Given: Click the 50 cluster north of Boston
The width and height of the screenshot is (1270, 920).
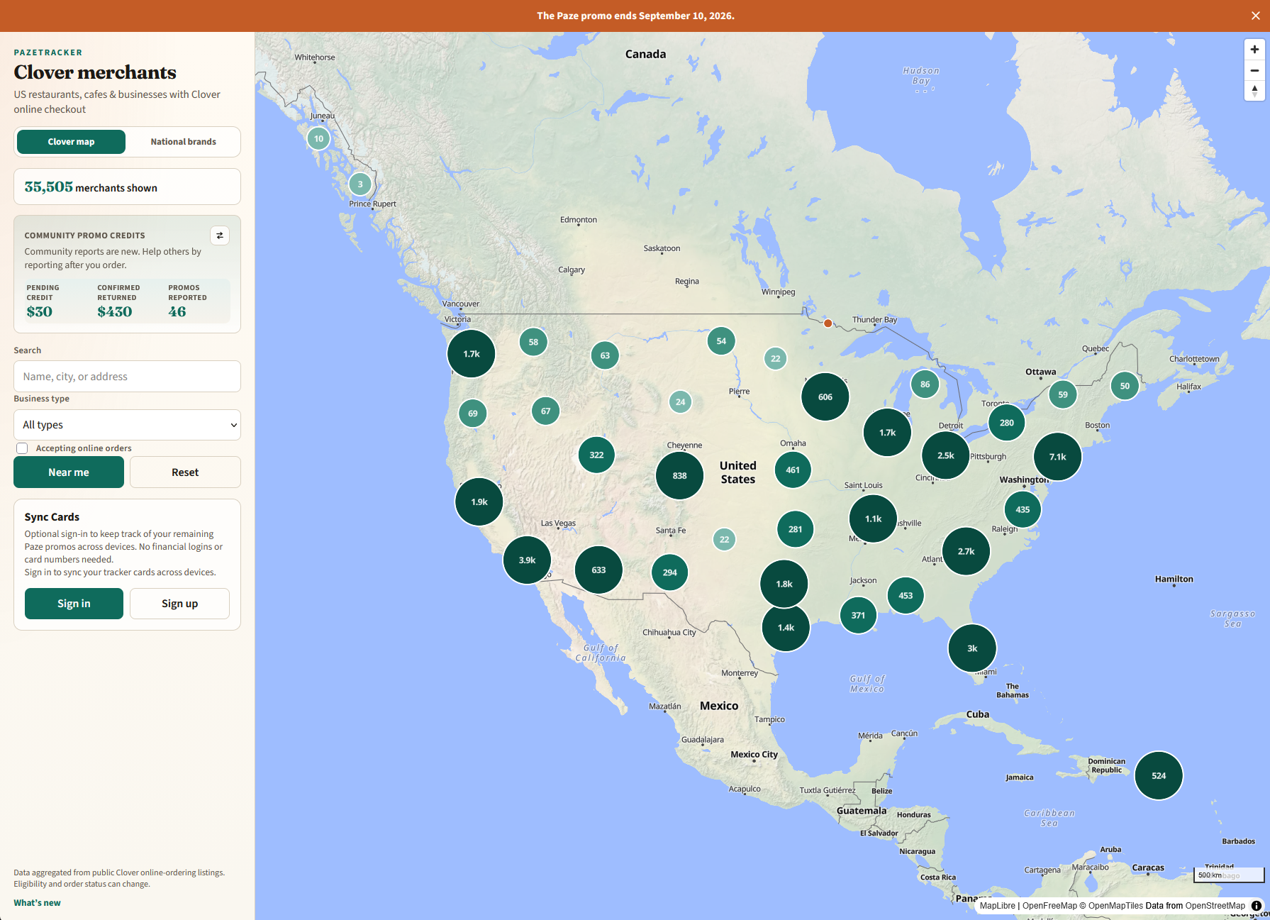Looking at the screenshot, I should (1125, 386).
